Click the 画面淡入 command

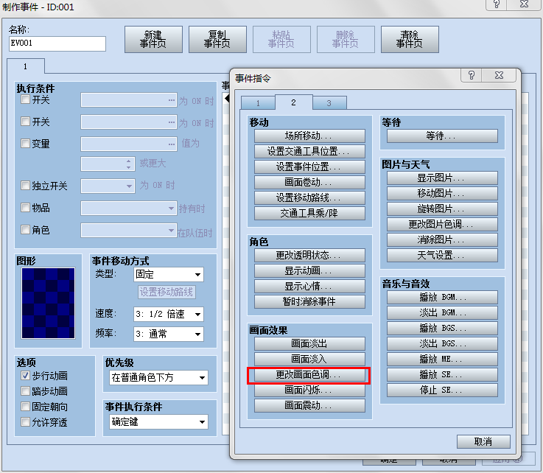click(x=309, y=359)
